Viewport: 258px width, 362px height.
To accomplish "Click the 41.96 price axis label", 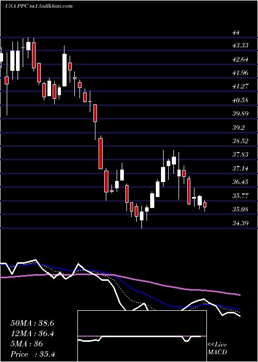I will point(240,73).
